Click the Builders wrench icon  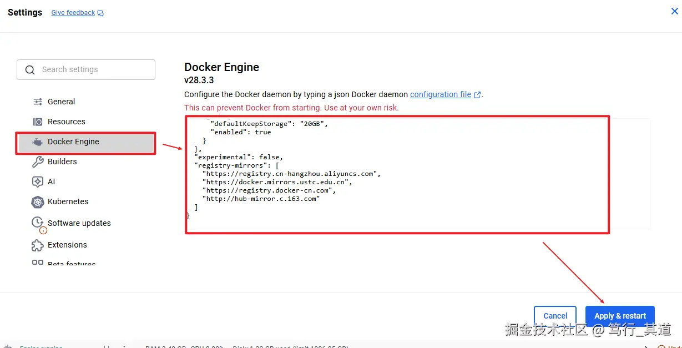pos(38,162)
